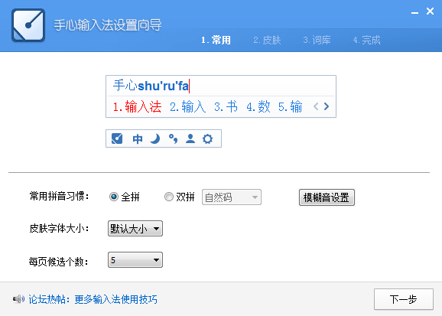The image size is (442, 316).
Task: Go to previous candidate page arrow
Action: pyautogui.click(x=316, y=106)
